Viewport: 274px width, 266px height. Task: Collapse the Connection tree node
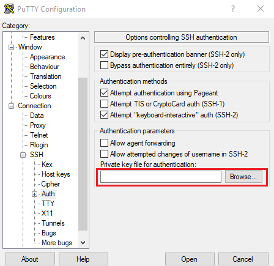coord(11,106)
